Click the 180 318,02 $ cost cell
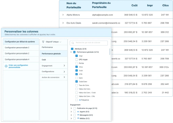Screen dimensions: 173x123 coord(131,93)
